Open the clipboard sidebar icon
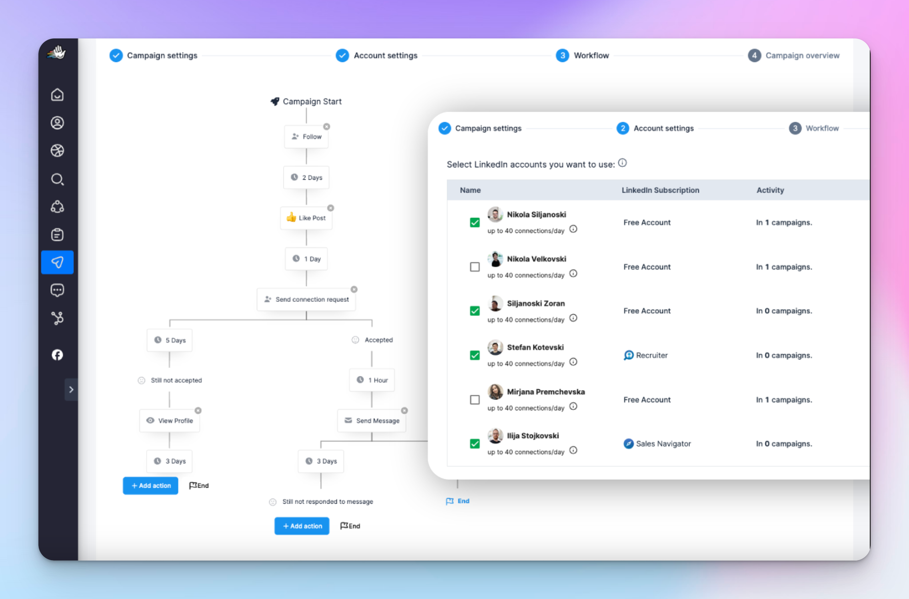The height and width of the screenshot is (599, 909). point(57,235)
